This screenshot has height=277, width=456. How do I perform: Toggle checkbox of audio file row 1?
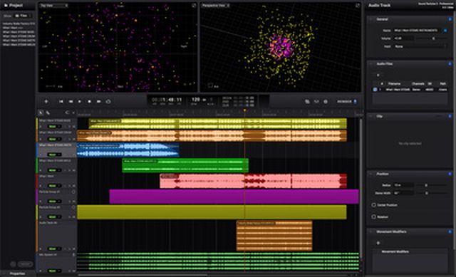click(375, 90)
